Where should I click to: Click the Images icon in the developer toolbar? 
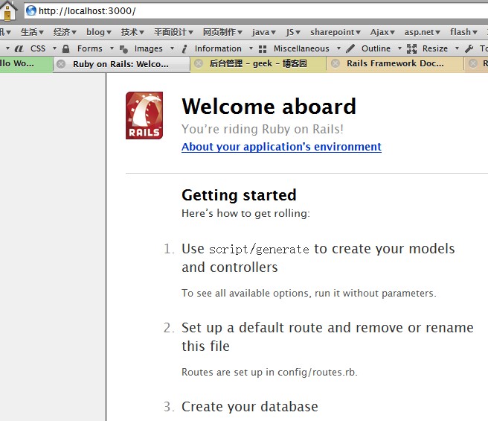[x=124, y=49]
